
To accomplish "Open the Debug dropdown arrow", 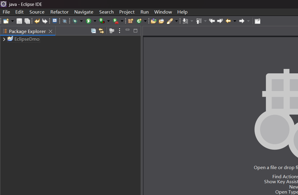I will pos(81,21).
